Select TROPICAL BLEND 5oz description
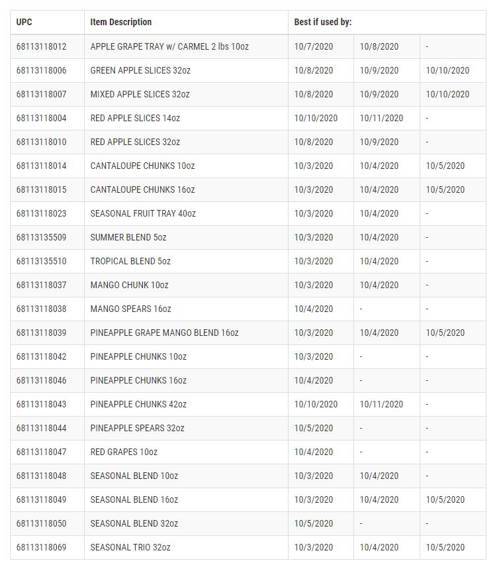This screenshot has height=571, width=503. 130,261
